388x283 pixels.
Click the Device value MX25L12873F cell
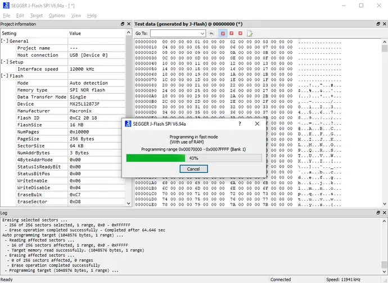tap(96, 104)
